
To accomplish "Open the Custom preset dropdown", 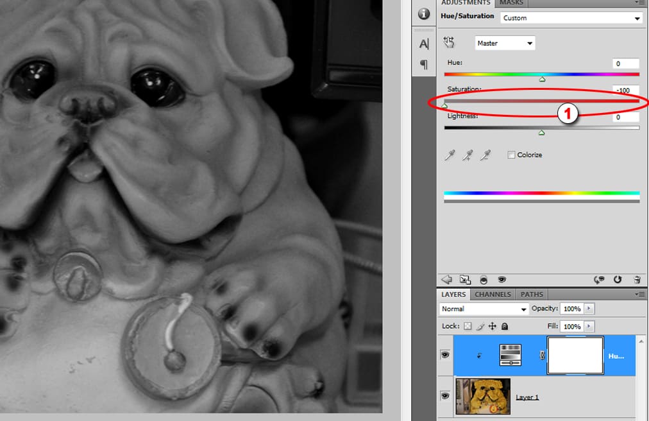I will coord(571,18).
